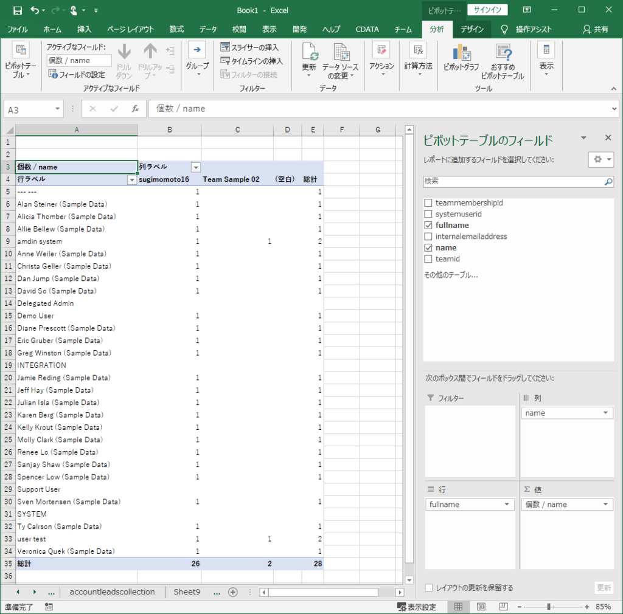The height and width of the screenshot is (614, 623).
Task: Click search magnifier in field list
Action: [608, 181]
